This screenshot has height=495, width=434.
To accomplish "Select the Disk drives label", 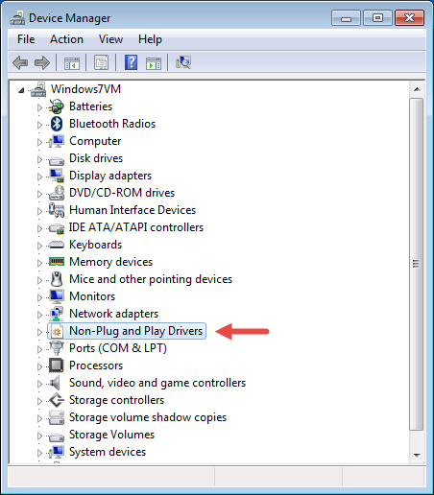I will click(96, 158).
